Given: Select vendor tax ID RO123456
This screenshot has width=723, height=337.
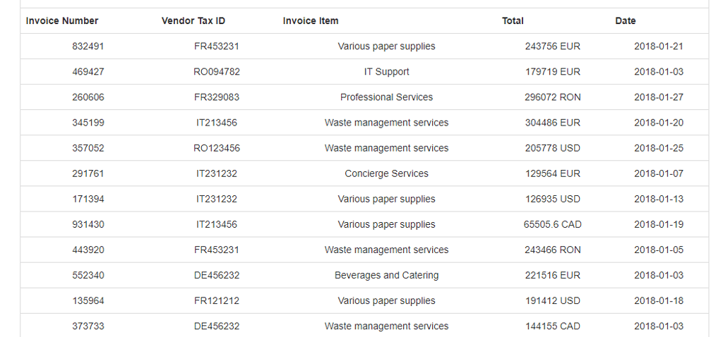Looking at the screenshot, I should point(217,148).
